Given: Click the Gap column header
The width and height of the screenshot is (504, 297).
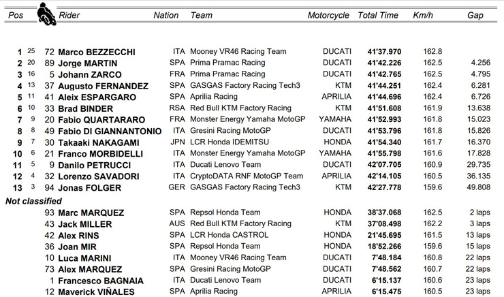Looking at the screenshot, I should click(475, 15).
